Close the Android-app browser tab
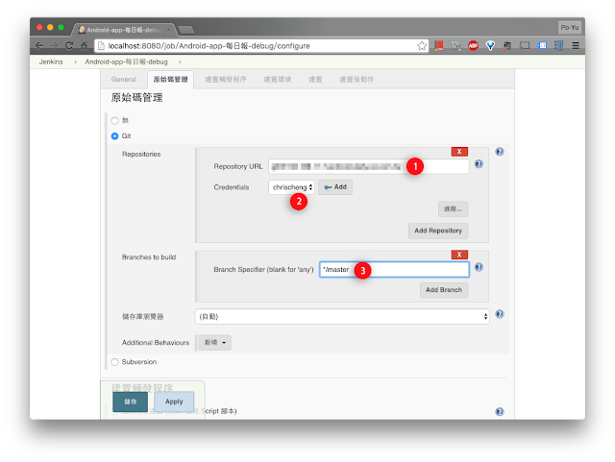This screenshot has width=615, height=462. coord(169,30)
